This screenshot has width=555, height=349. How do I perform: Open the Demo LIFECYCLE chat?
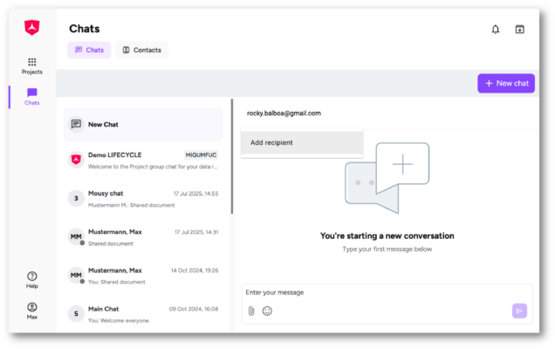[144, 160]
